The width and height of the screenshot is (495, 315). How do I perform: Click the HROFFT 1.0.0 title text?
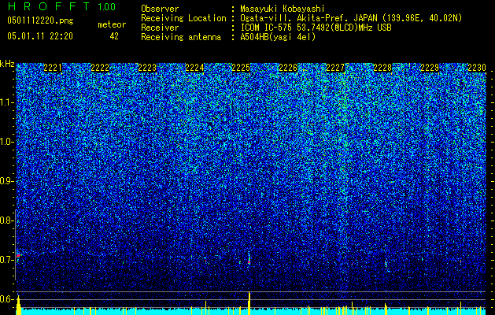coord(62,6)
